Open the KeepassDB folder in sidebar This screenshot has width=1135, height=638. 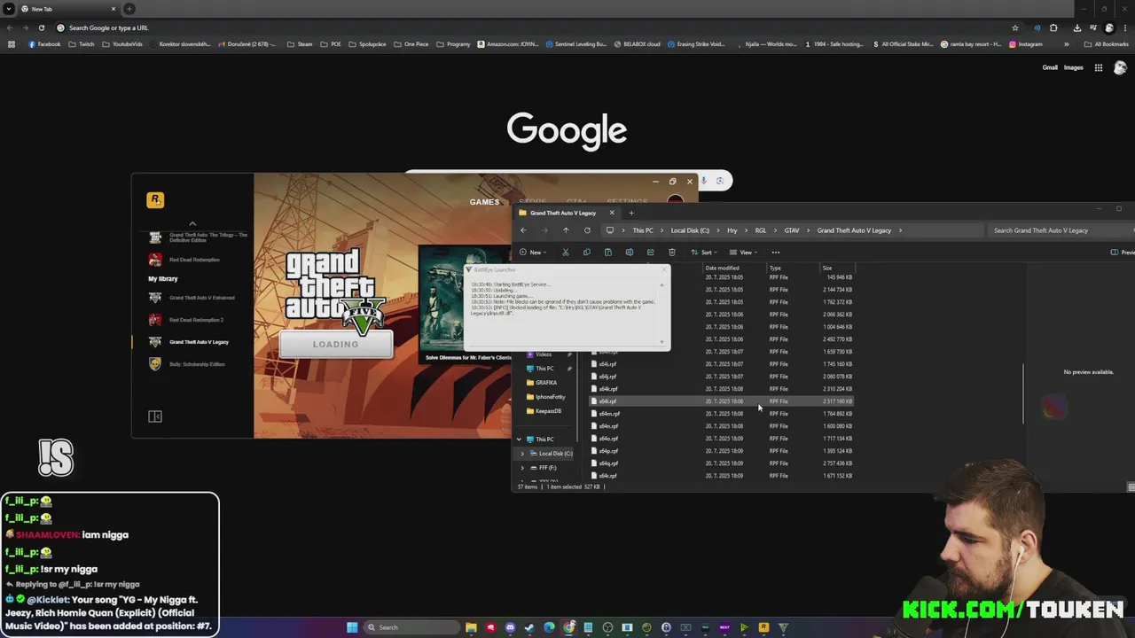548,411
